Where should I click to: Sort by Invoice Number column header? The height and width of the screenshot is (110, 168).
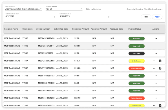click(43, 29)
